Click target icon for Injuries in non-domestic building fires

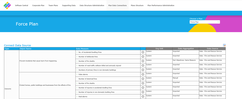[143, 92]
